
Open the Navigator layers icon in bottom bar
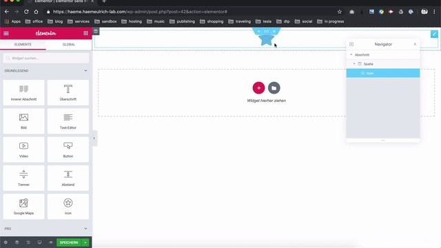tap(17, 242)
